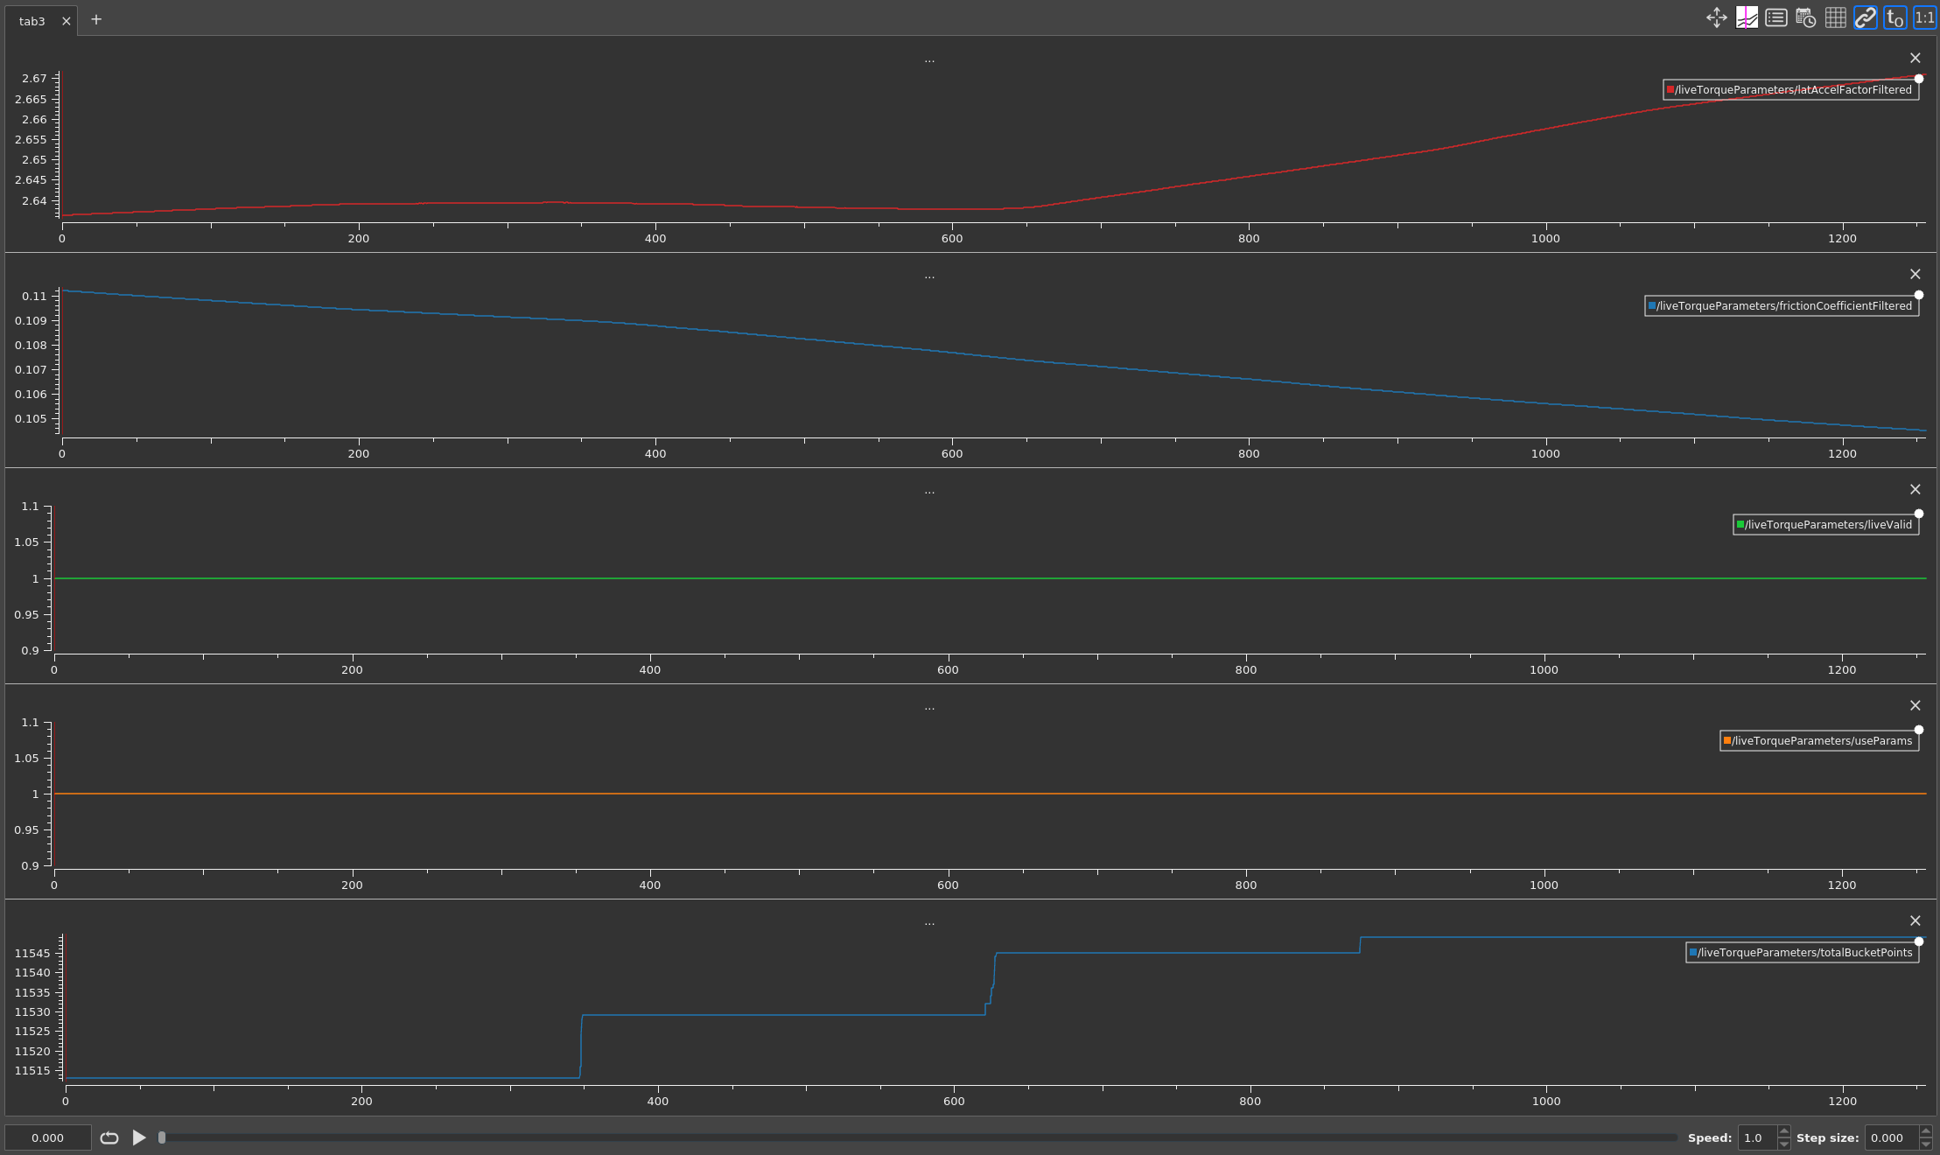Click the current time input field
1940x1155 pixels.
point(47,1137)
